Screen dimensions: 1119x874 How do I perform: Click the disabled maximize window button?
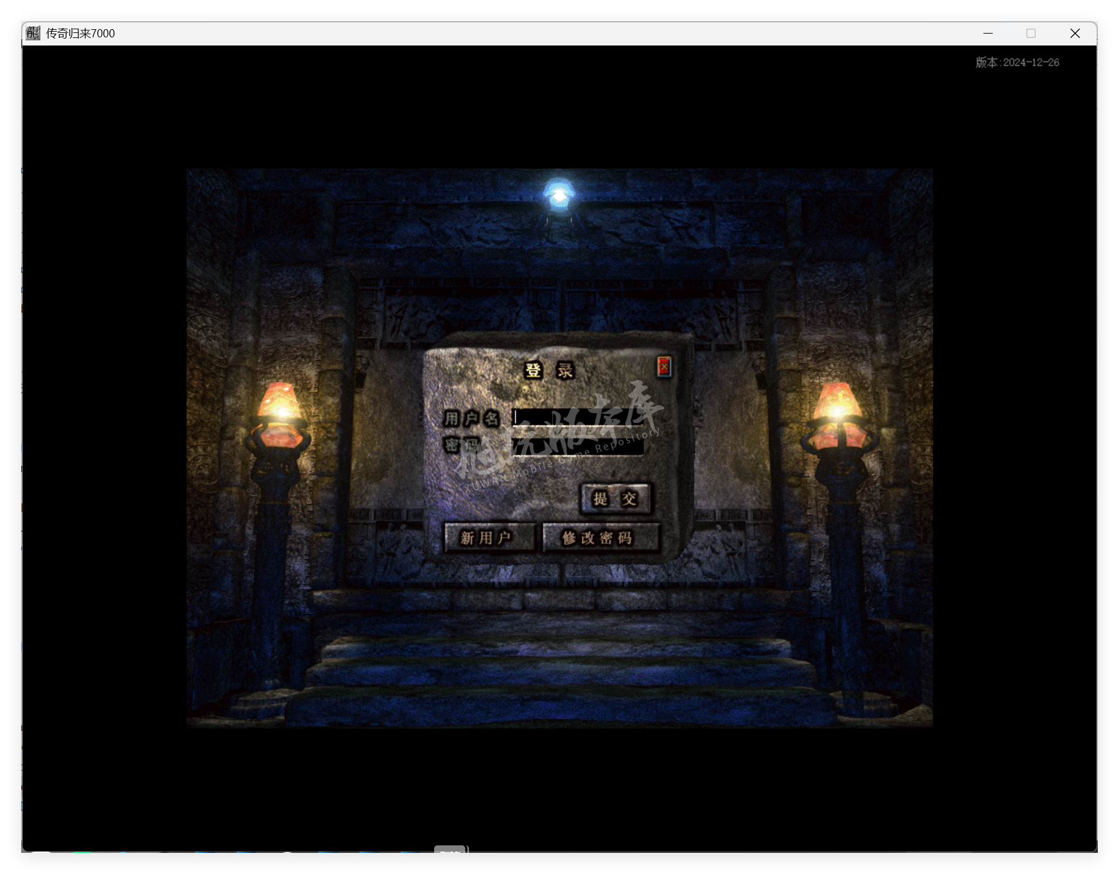[1031, 34]
